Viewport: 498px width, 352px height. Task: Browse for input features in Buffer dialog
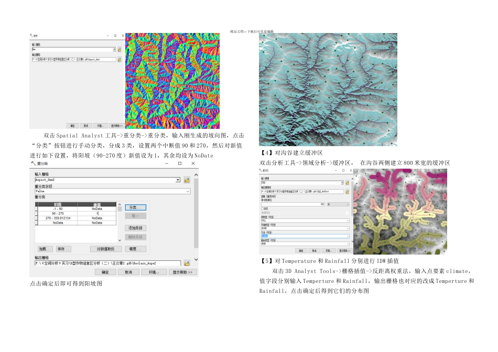pos(347,183)
